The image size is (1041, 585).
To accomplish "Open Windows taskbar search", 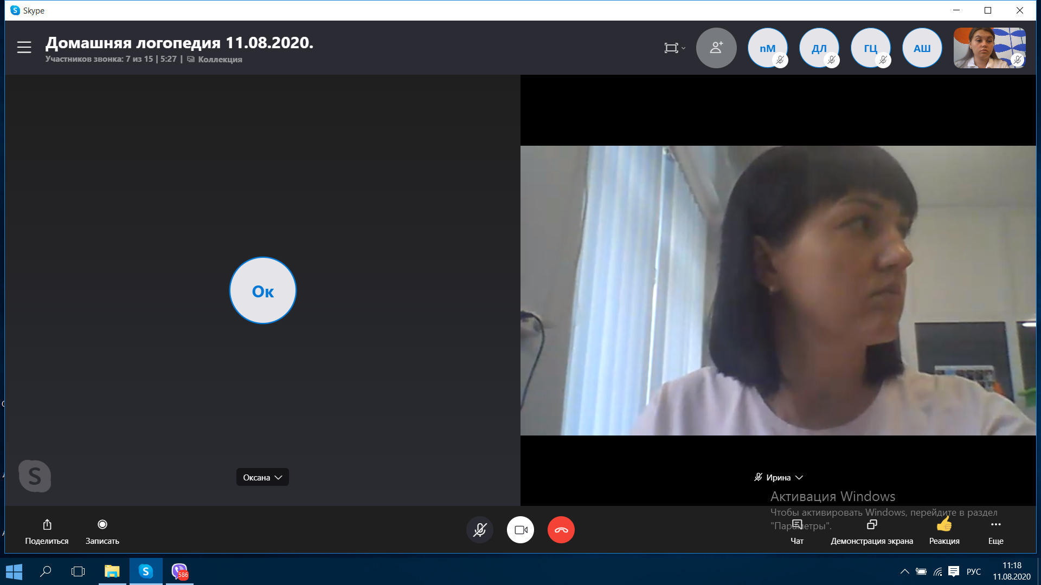I will click(x=46, y=571).
